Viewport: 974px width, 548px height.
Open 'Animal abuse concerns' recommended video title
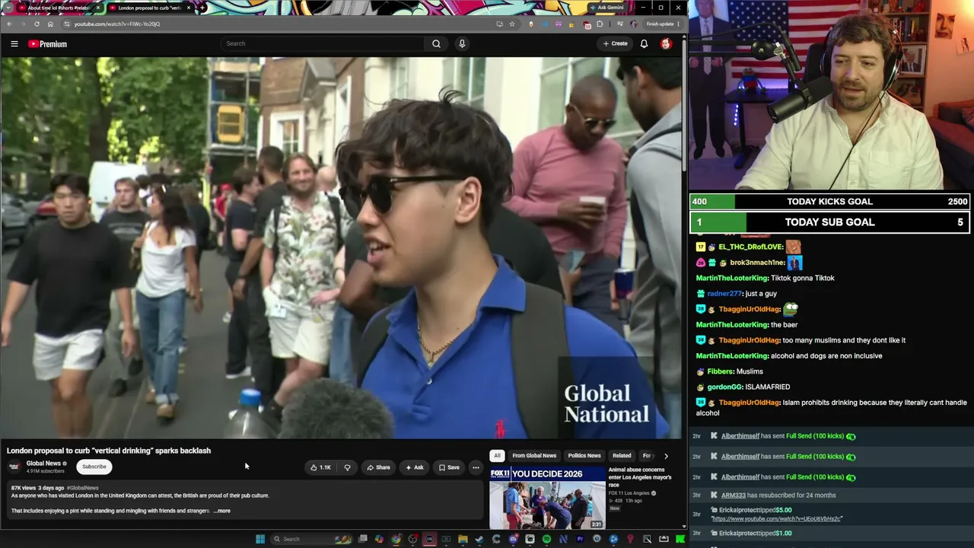tap(640, 477)
